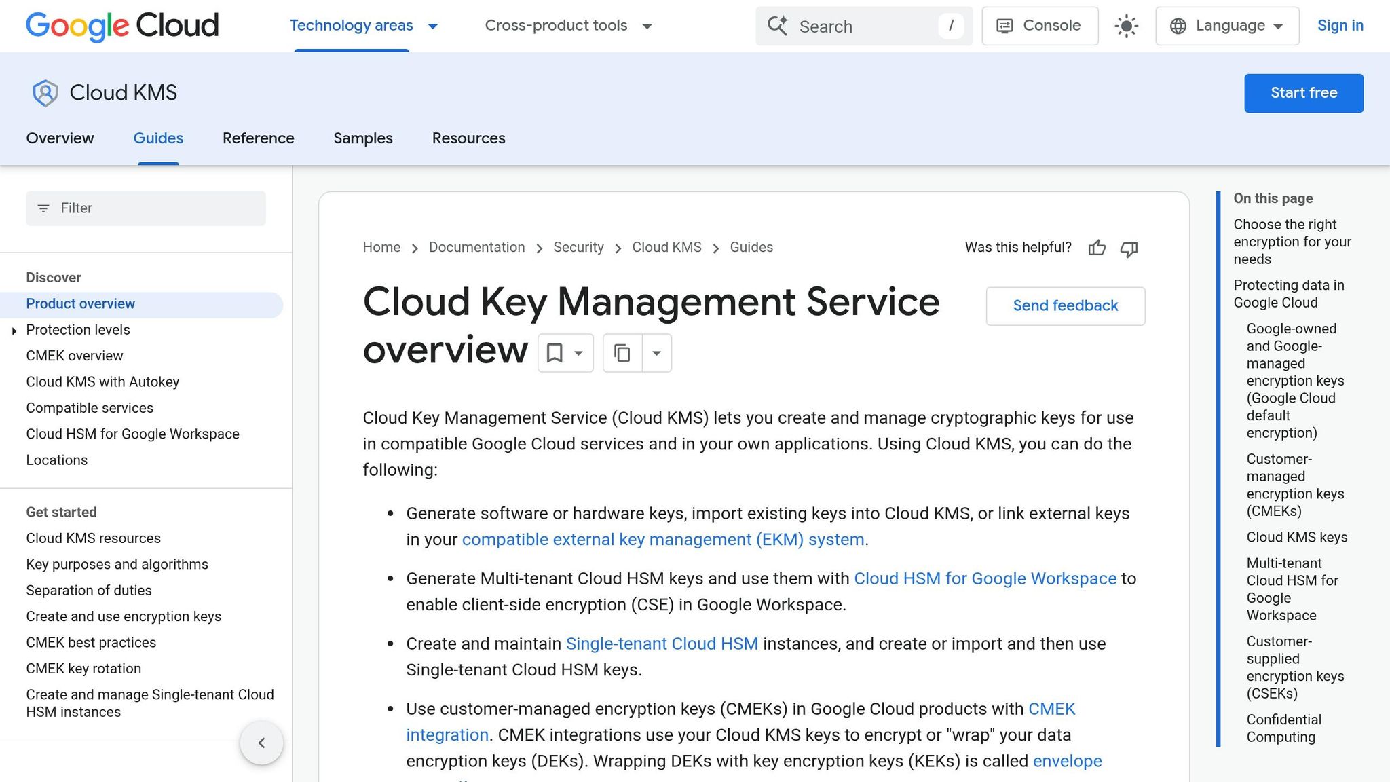The height and width of the screenshot is (782, 1390).
Task: Open Separation of duties page
Action: point(89,591)
